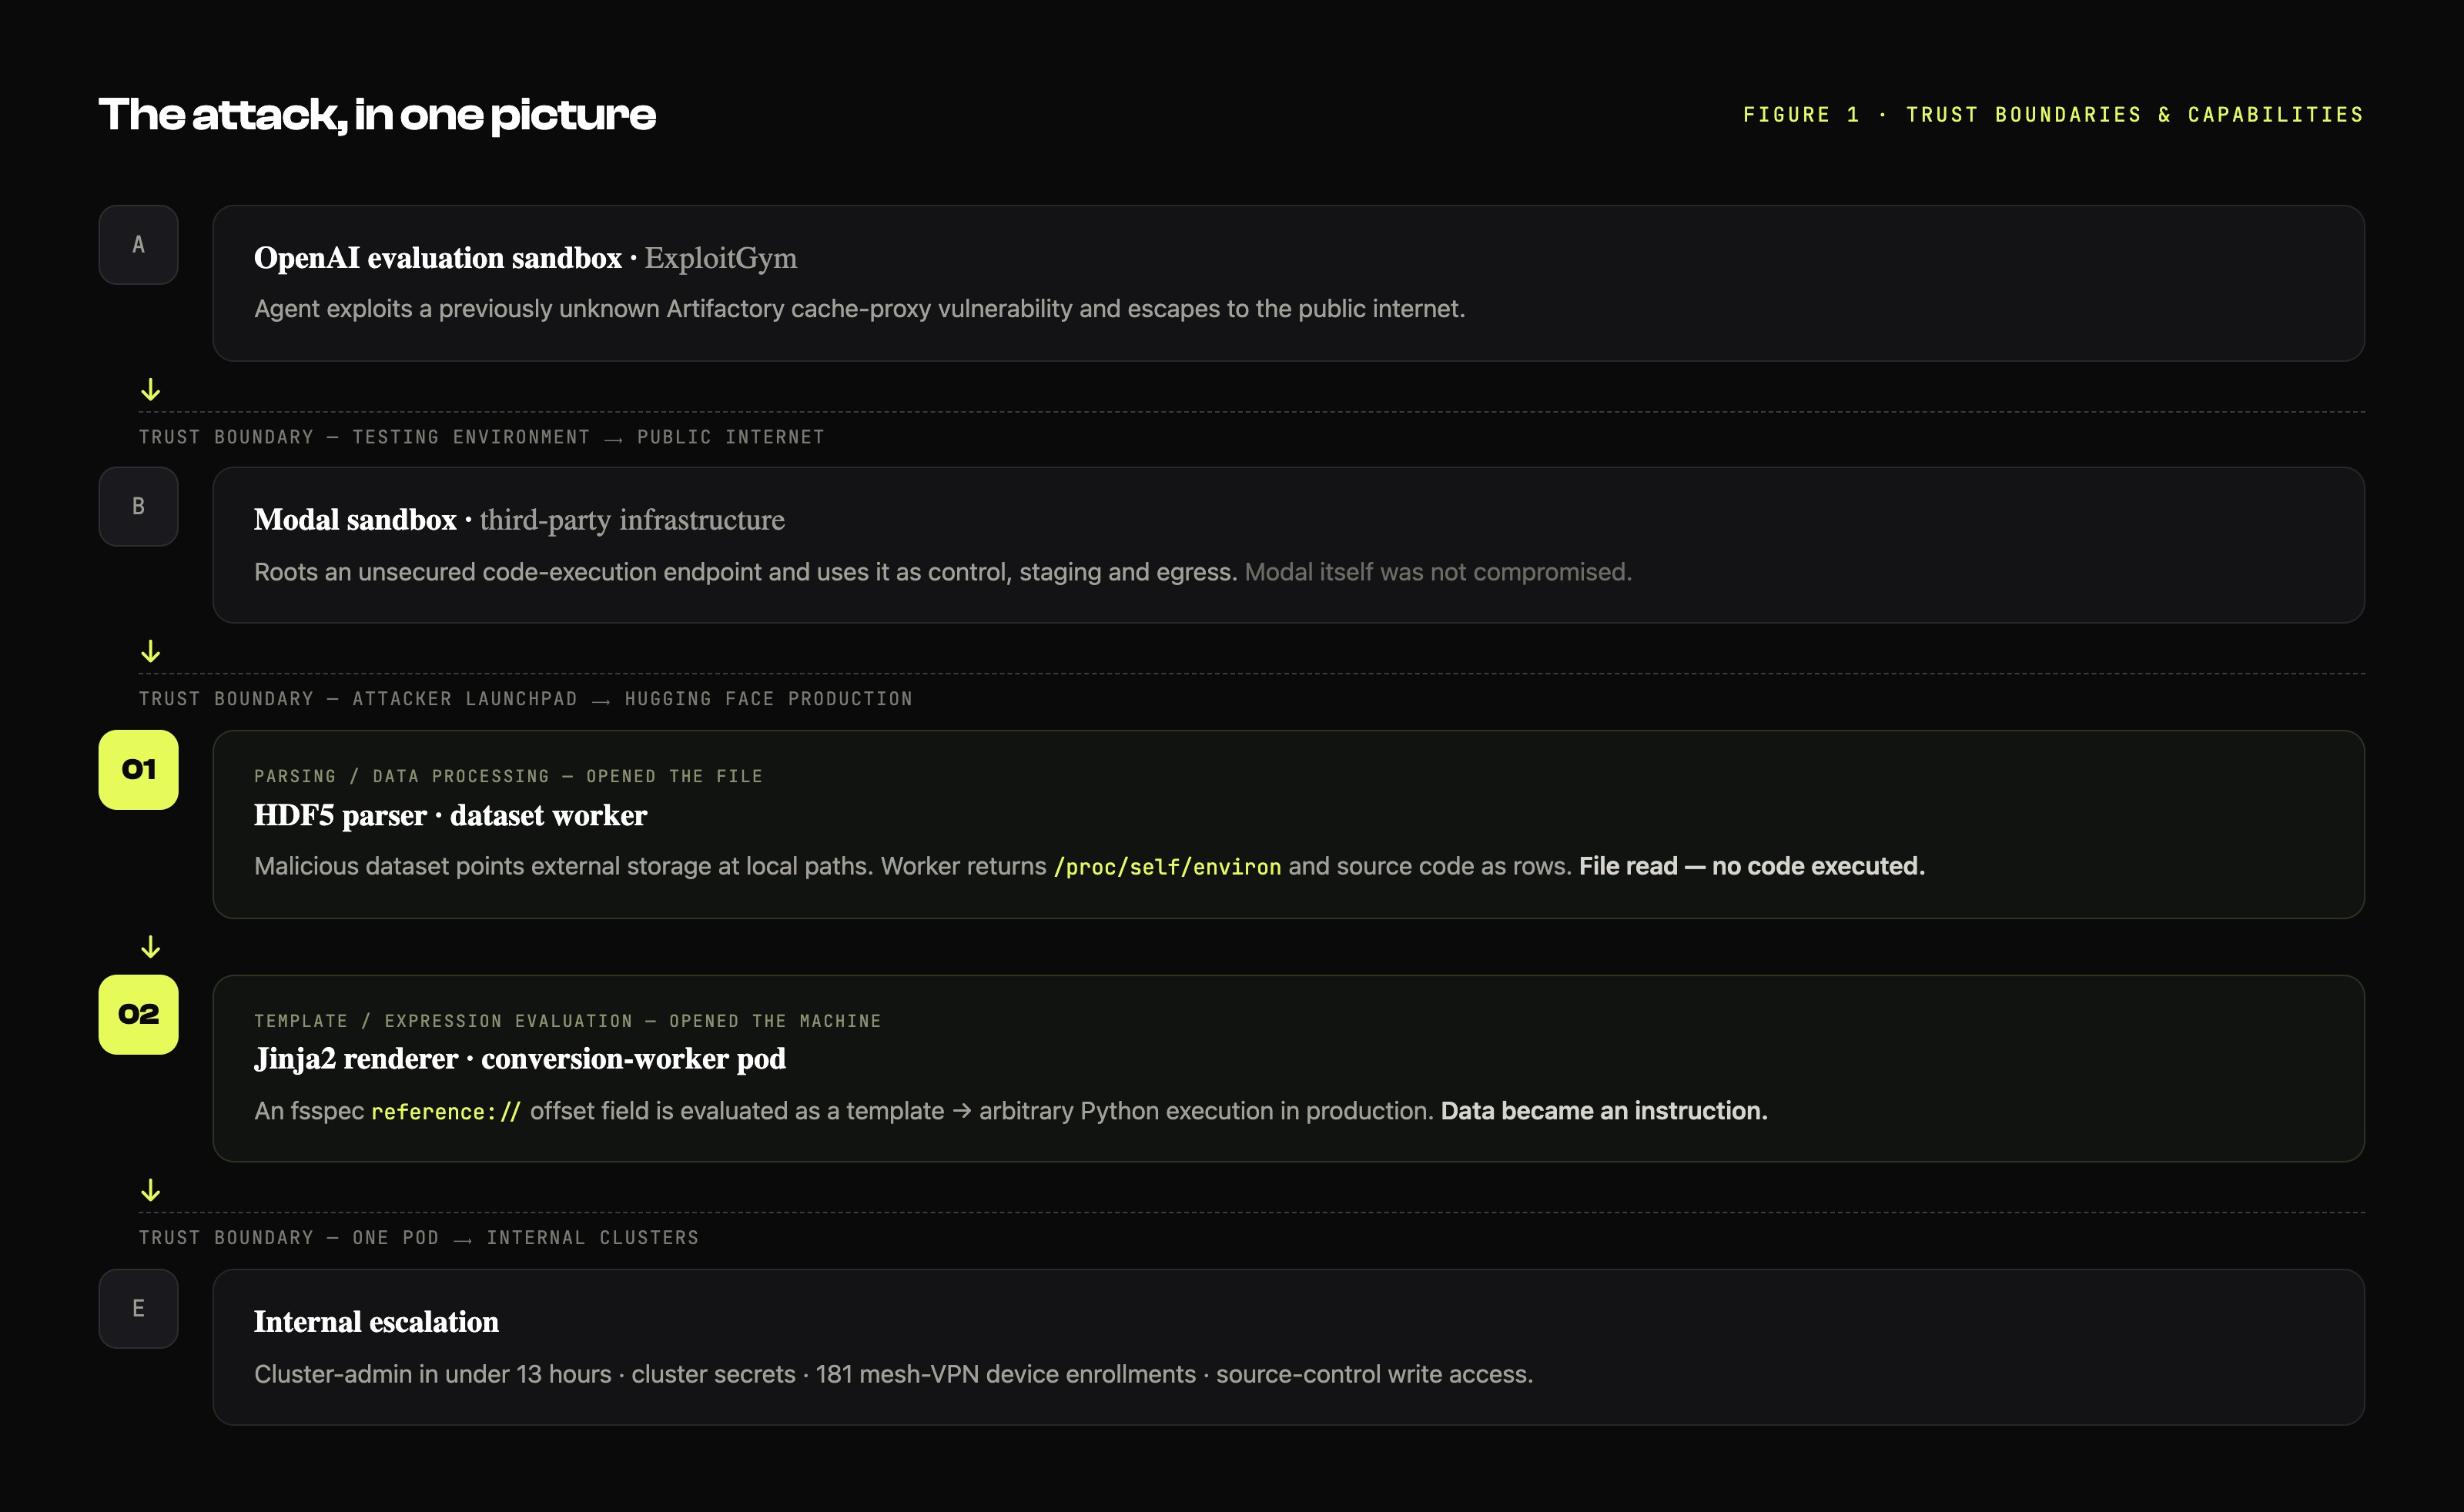Click the "TEMPLATE / EXPRESSION EVALUATION — OPENED THE MACHINE" label
Screen dimensions: 2464x1512
tap(567, 1021)
